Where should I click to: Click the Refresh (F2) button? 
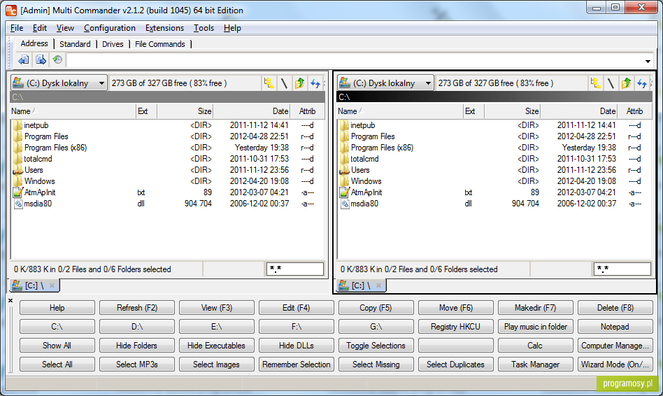[137, 308]
